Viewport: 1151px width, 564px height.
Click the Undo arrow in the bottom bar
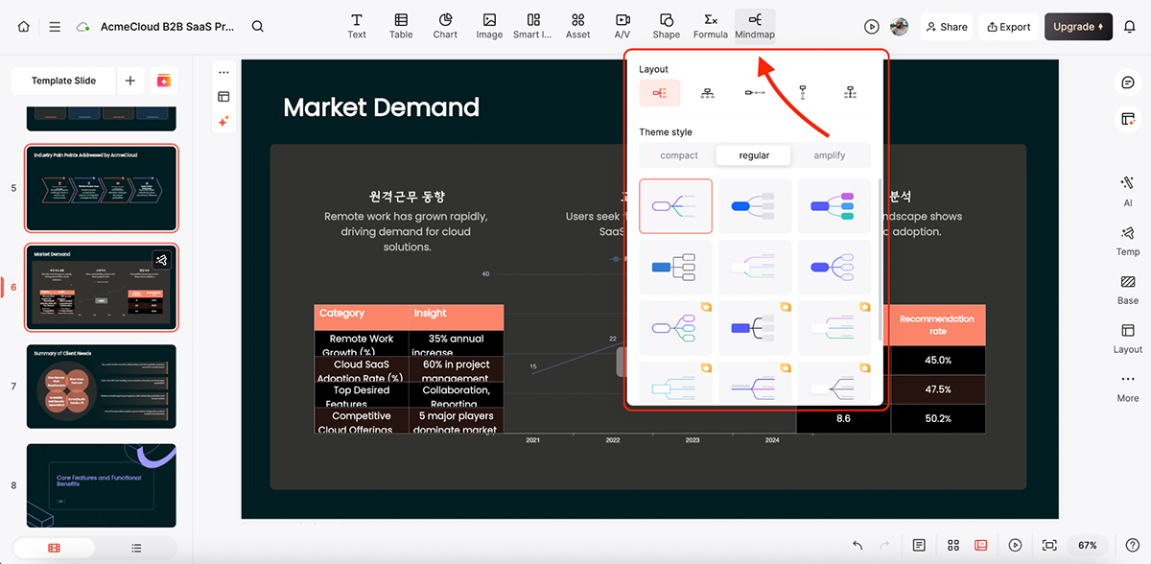pos(856,545)
